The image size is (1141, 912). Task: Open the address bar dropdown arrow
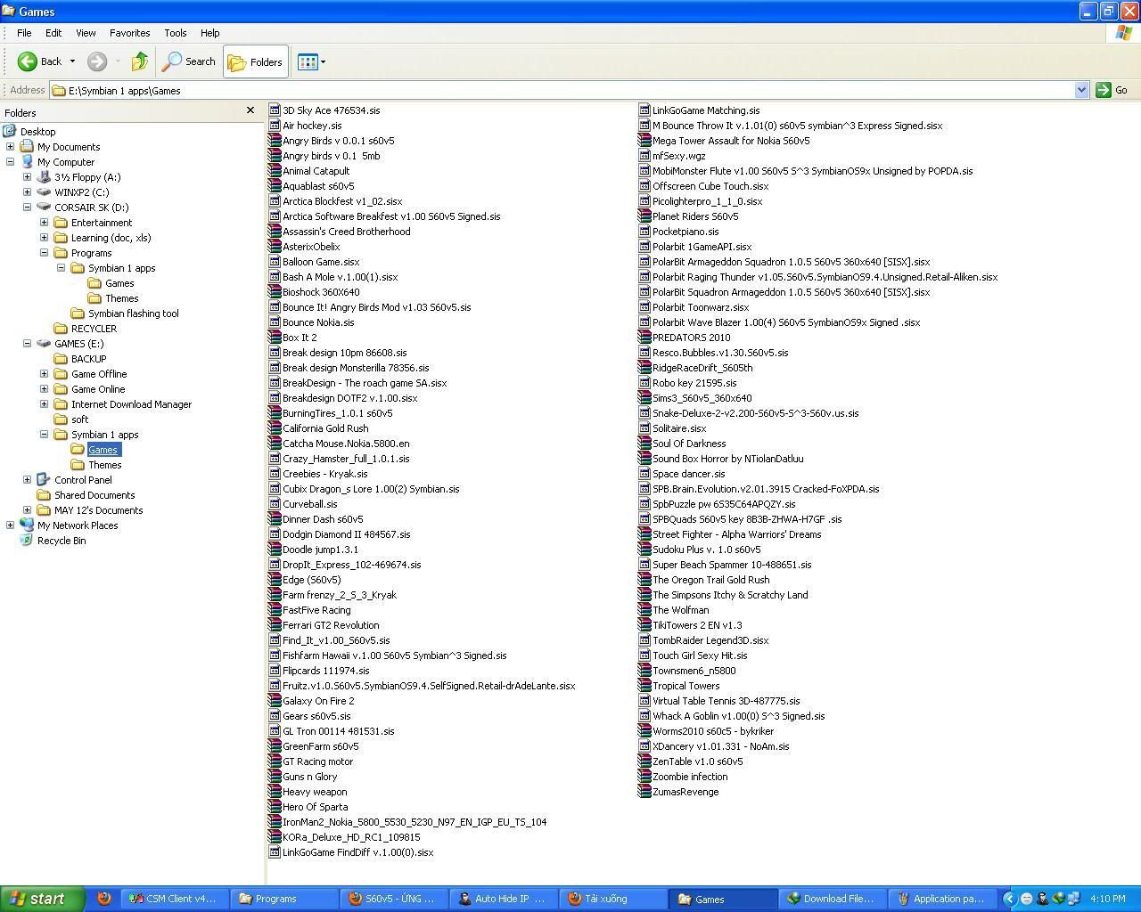point(1081,90)
